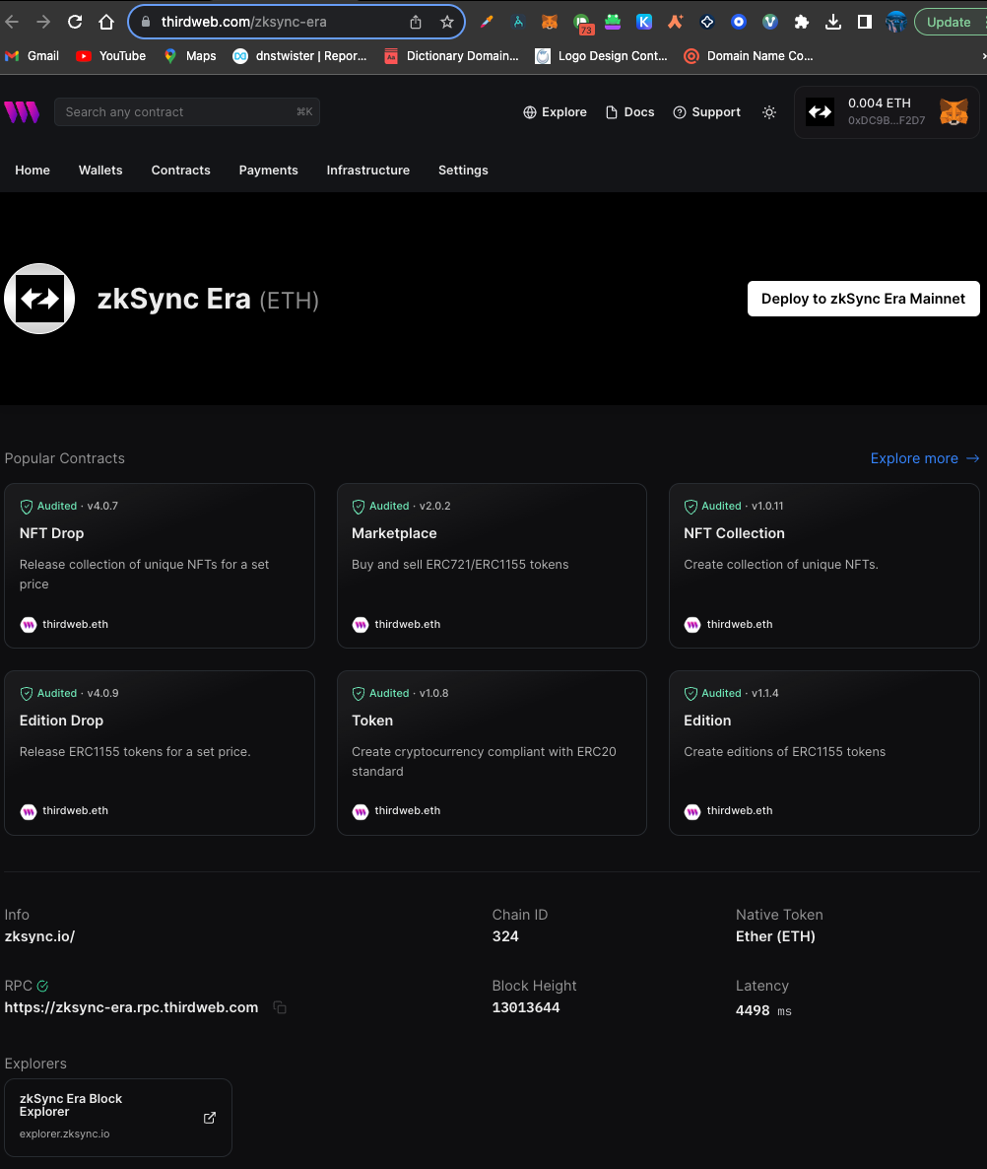Click the Block Height value 13013644
The width and height of the screenshot is (987, 1169).
[526, 1007]
